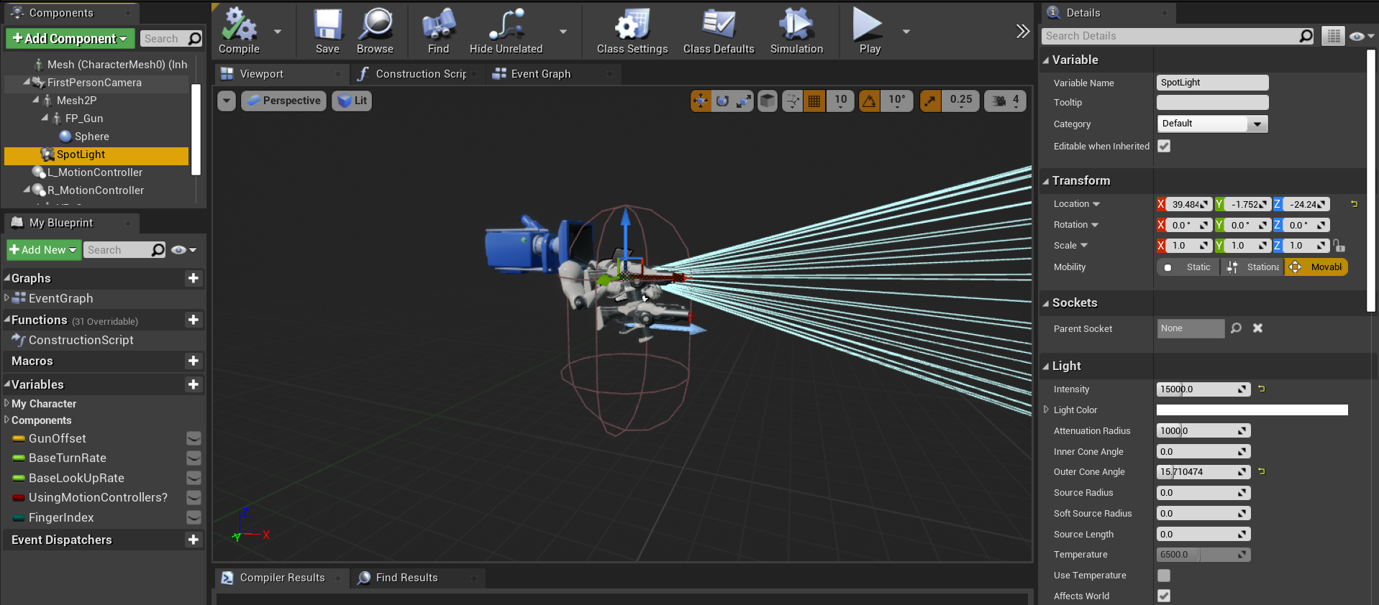The image size is (1379, 605).
Task: Start Simulation mode
Action: coord(796,27)
